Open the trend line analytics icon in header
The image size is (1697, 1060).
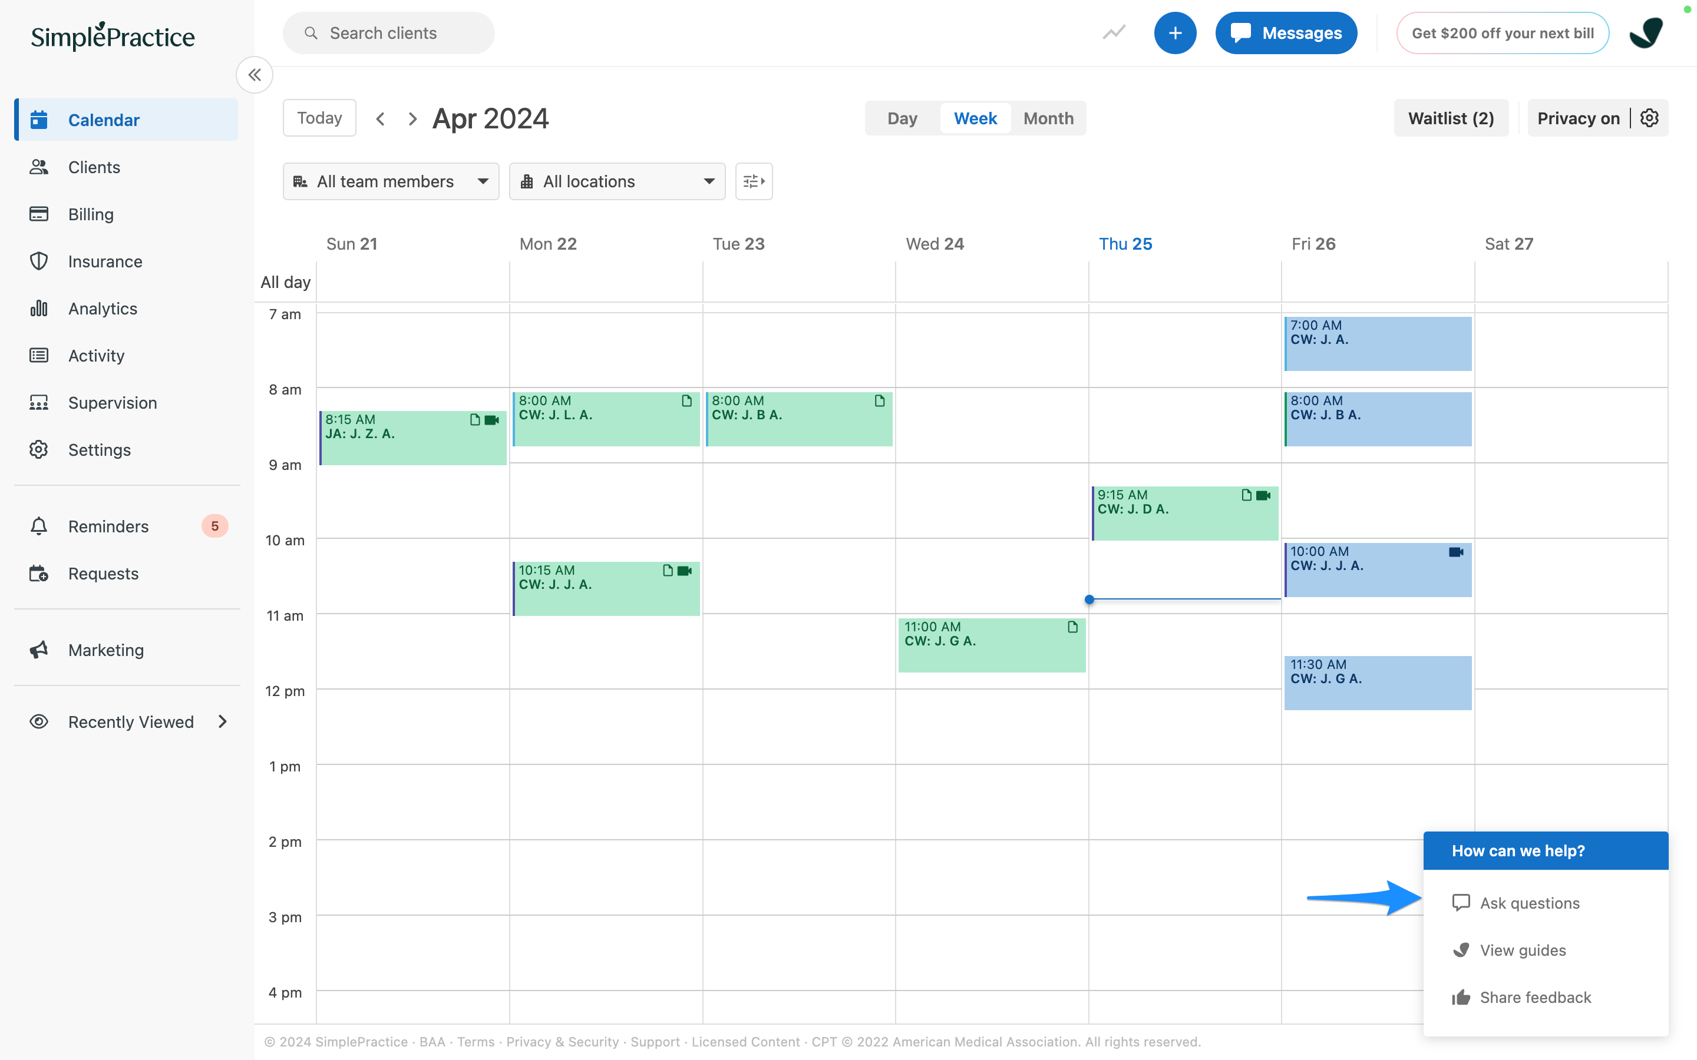click(x=1114, y=33)
